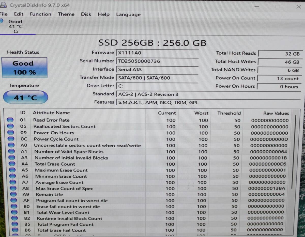Screen dimensions: 305x237
Task: Click the status orb for Number of Initial Invalid Blocks
Action: tap(12, 157)
